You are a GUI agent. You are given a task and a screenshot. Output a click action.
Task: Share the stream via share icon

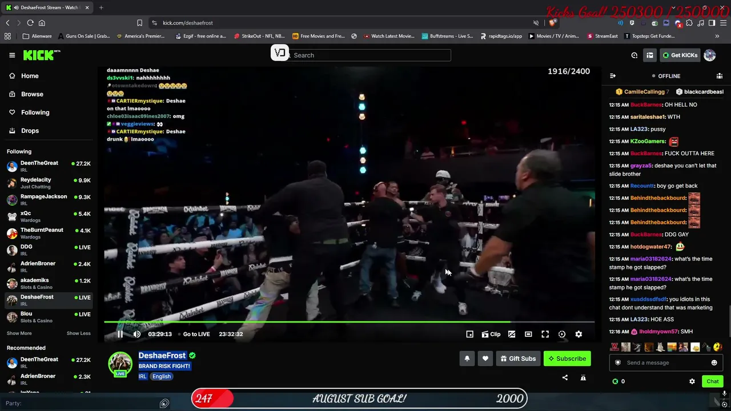point(565,377)
